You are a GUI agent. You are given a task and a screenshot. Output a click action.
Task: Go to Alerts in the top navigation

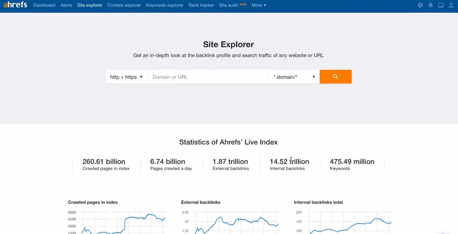(x=66, y=5)
